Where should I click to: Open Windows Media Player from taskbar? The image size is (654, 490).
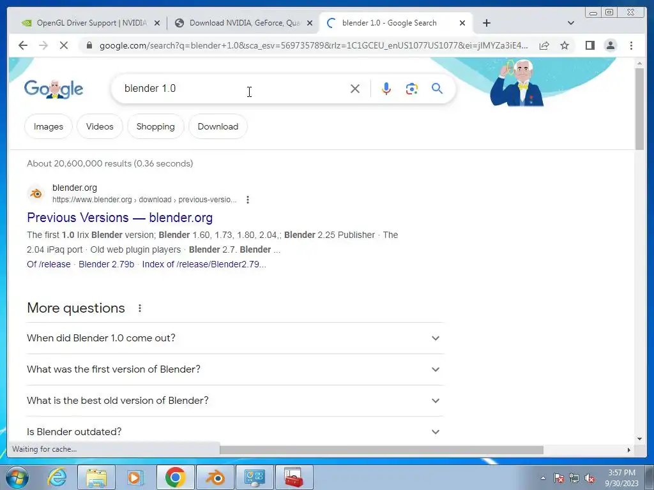pos(135,477)
